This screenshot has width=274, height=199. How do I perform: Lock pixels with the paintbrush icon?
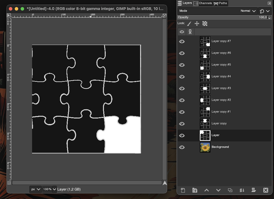(x=189, y=24)
